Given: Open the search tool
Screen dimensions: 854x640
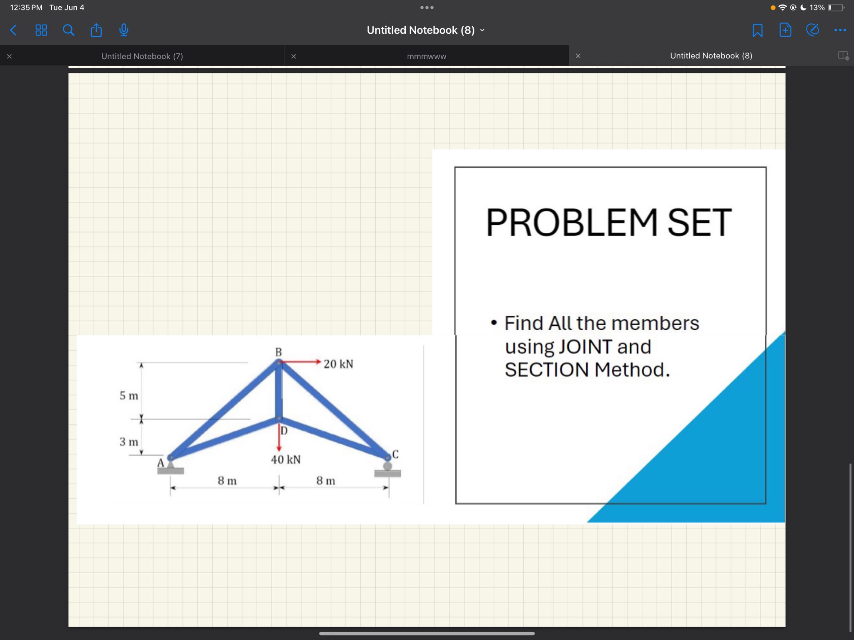Looking at the screenshot, I should (68, 30).
